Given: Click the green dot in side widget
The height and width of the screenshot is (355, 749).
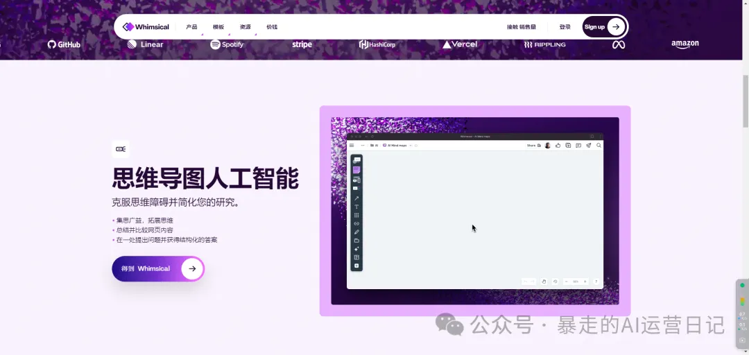Looking at the screenshot, I should click(x=742, y=285).
